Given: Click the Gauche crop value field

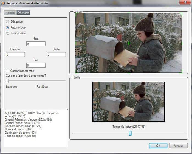Looking at the screenshot, I should (15, 55).
